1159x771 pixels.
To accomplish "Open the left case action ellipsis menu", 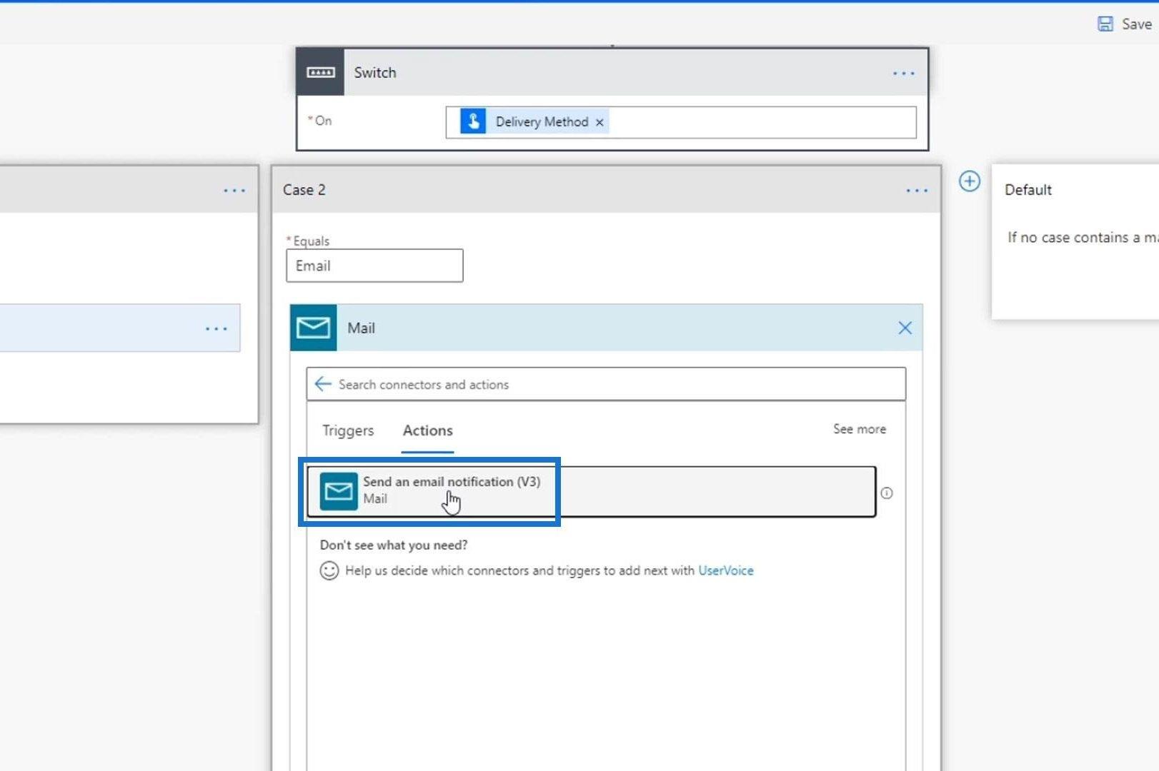I will [217, 329].
